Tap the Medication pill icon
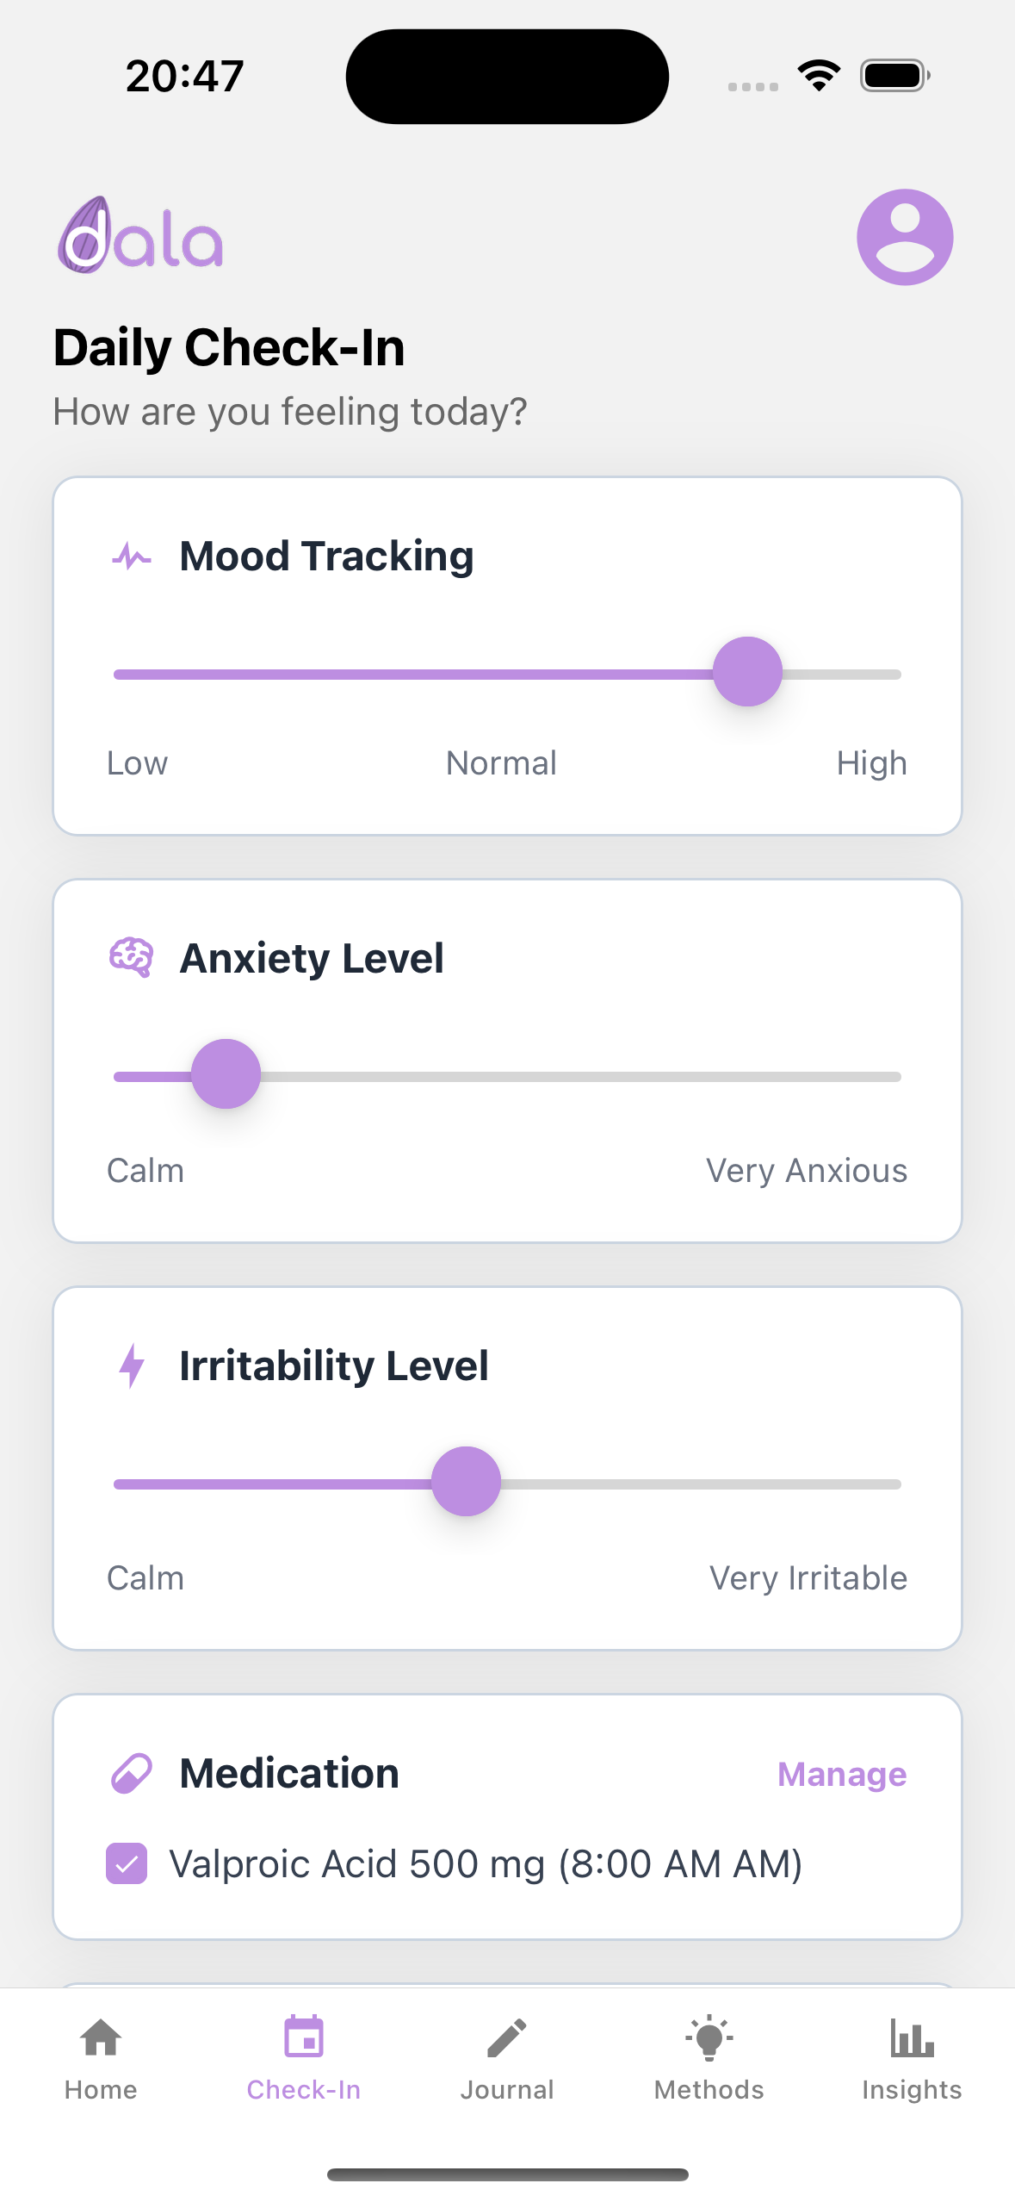This screenshot has height=2202, width=1015. point(132,1774)
